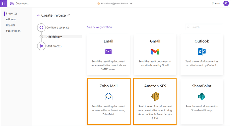This screenshot has width=231, height=126.
Task: Click the Start process play icon
Action: pos(42,46)
